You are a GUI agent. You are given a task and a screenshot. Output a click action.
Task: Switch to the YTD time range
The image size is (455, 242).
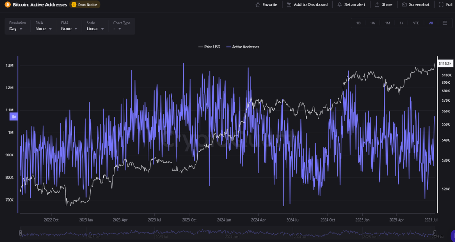click(416, 23)
